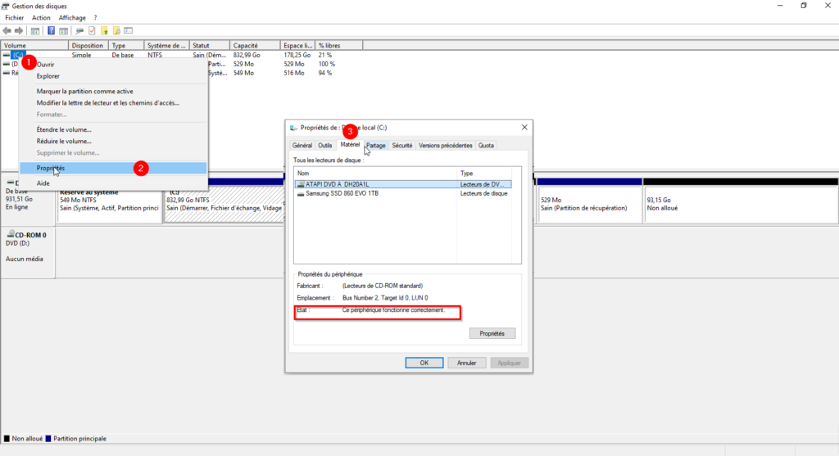
Task: Open the Affichage menu
Action: tap(72, 17)
